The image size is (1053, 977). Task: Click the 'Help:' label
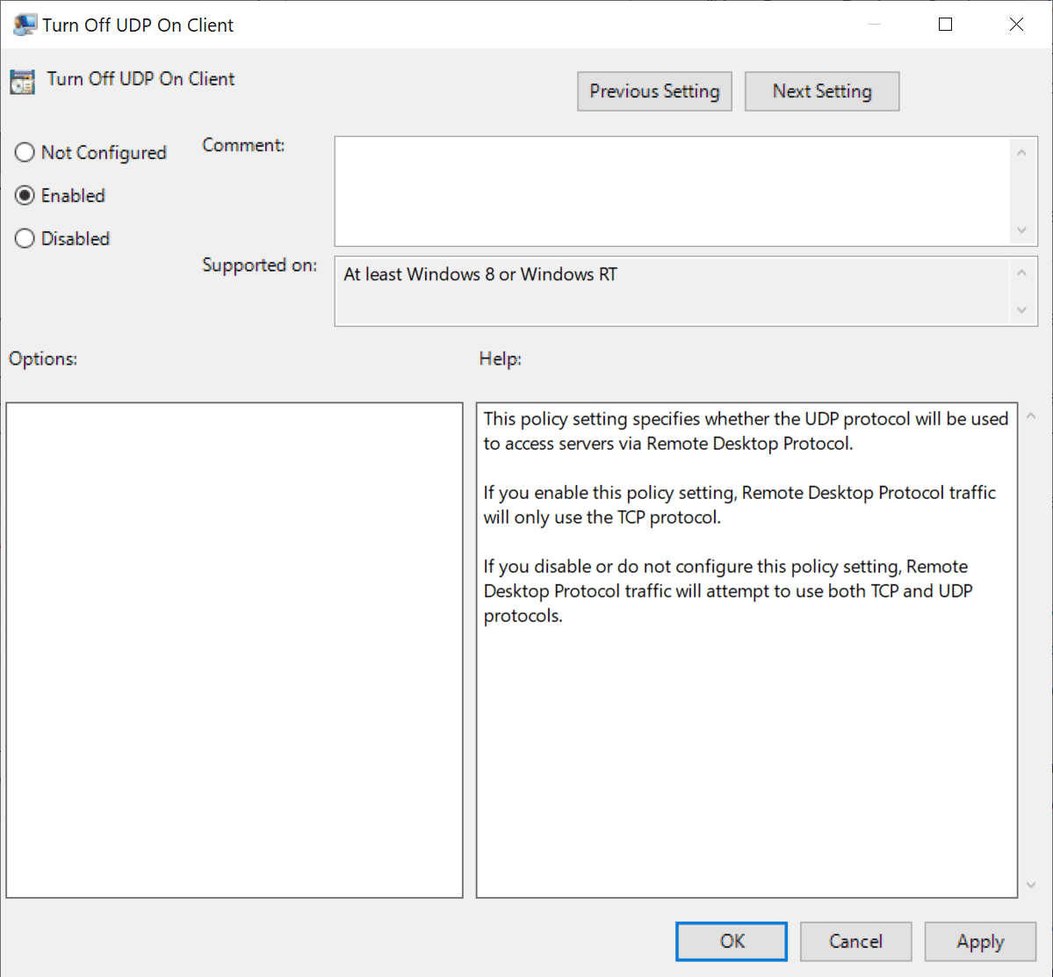tap(501, 358)
